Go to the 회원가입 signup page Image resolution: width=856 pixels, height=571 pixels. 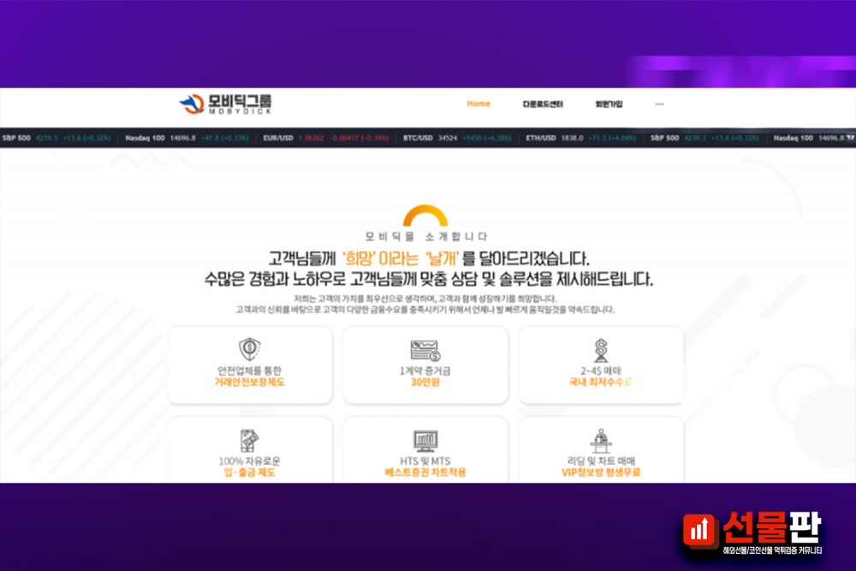pos(609,104)
